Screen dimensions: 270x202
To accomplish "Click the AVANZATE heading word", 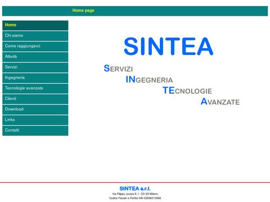I will 220,102.
